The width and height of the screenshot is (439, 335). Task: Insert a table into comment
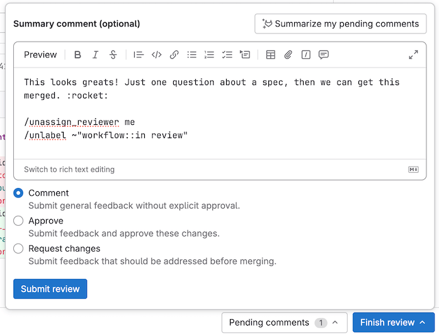click(271, 55)
